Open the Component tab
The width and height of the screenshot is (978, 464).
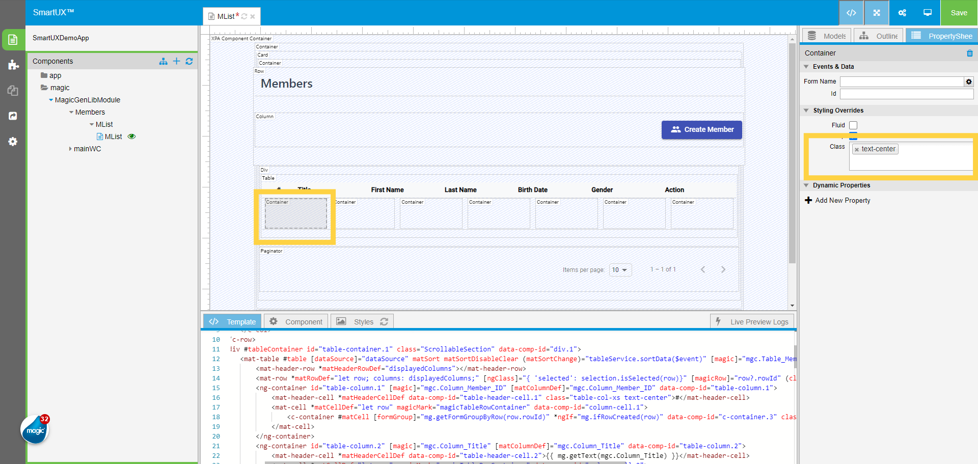coord(296,322)
